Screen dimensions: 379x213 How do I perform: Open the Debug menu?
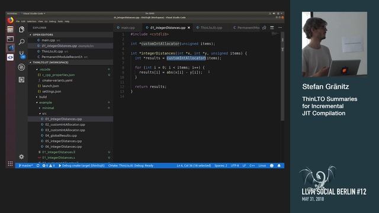point(53,21)
